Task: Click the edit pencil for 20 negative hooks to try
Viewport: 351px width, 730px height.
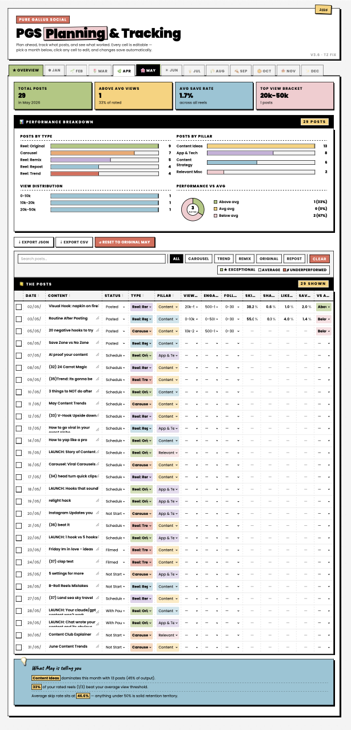Action: pos(98,331)
